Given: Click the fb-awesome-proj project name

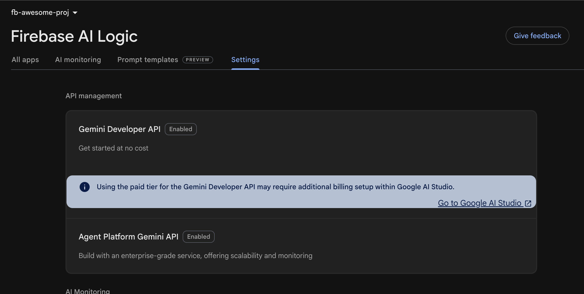Looking at the screenshot, I should pyautogui.click(x=40, y=12).
